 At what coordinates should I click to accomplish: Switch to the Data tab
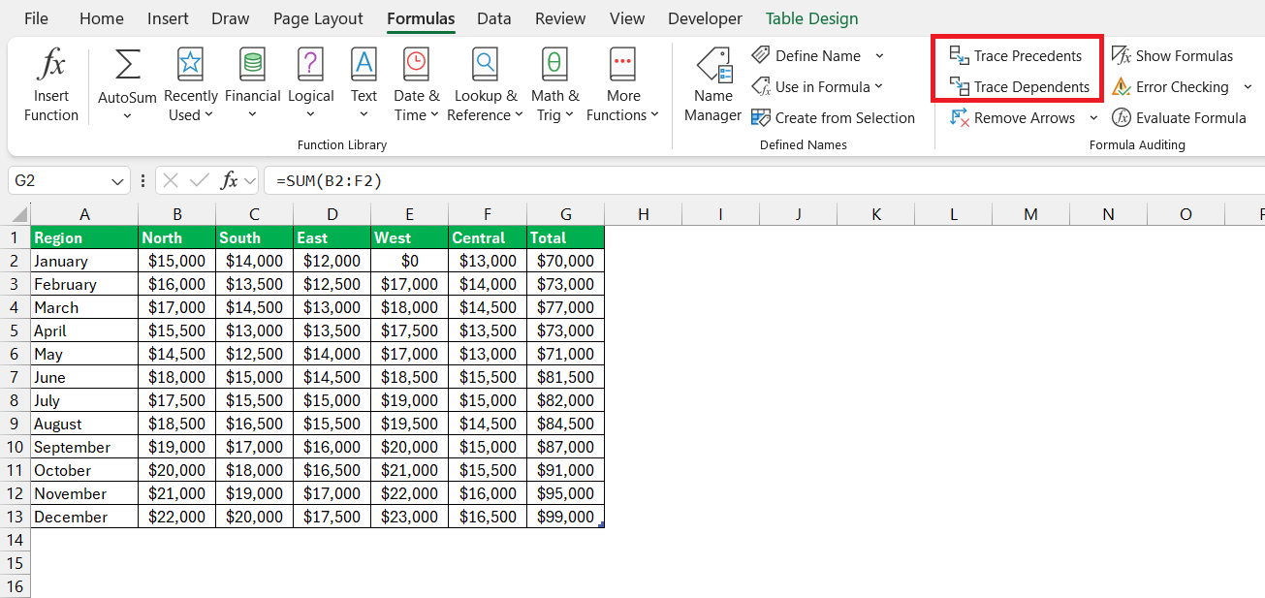tap(494, 18)
